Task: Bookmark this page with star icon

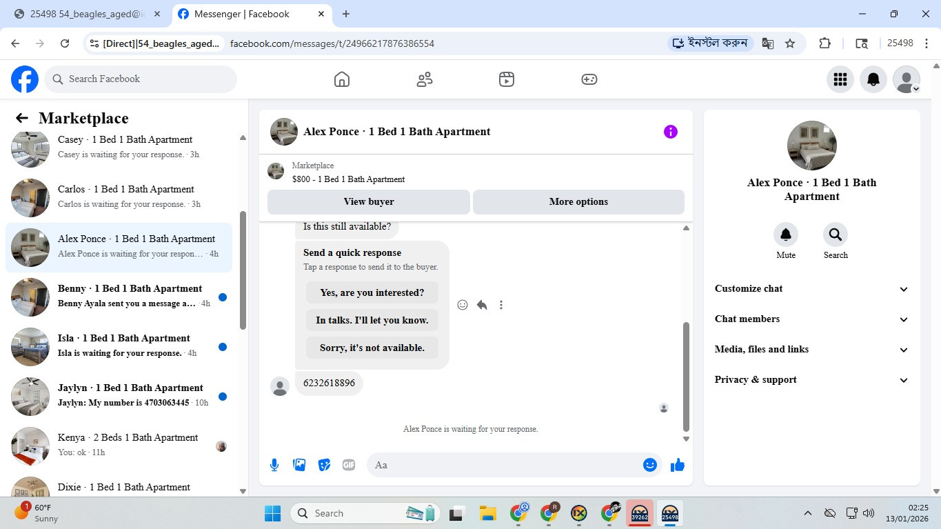Action: tap(790, 43)
